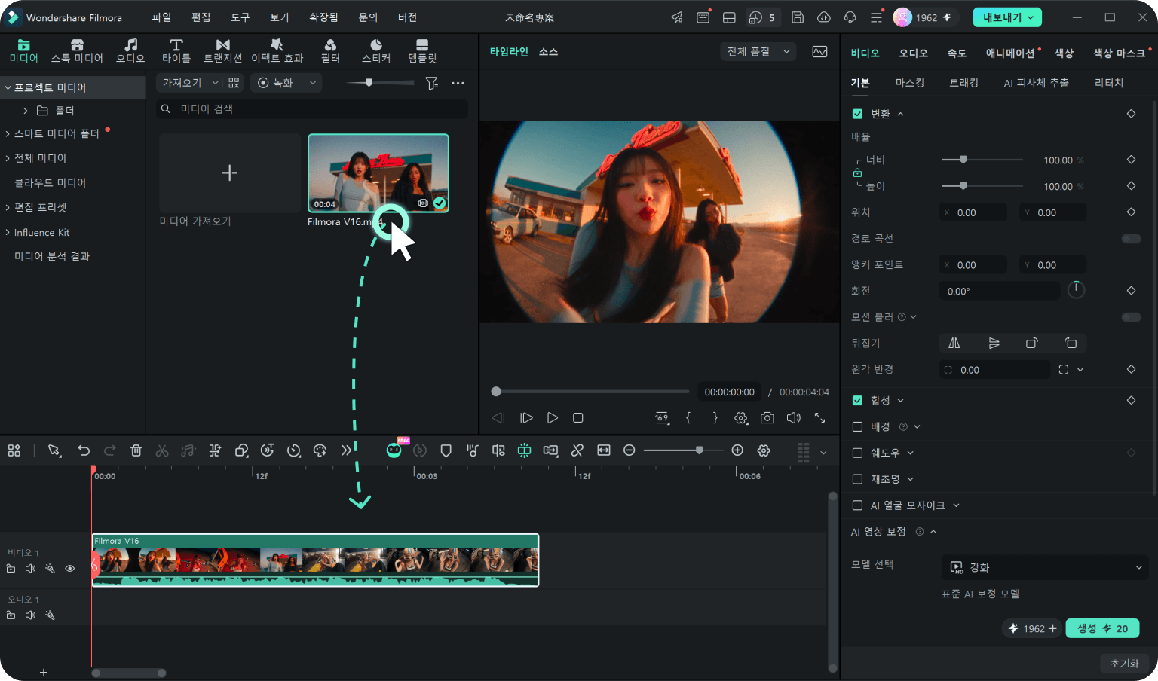Click the undo arrow in timeline toolbar
This screenshot has height=681, width=1158.
84,450
